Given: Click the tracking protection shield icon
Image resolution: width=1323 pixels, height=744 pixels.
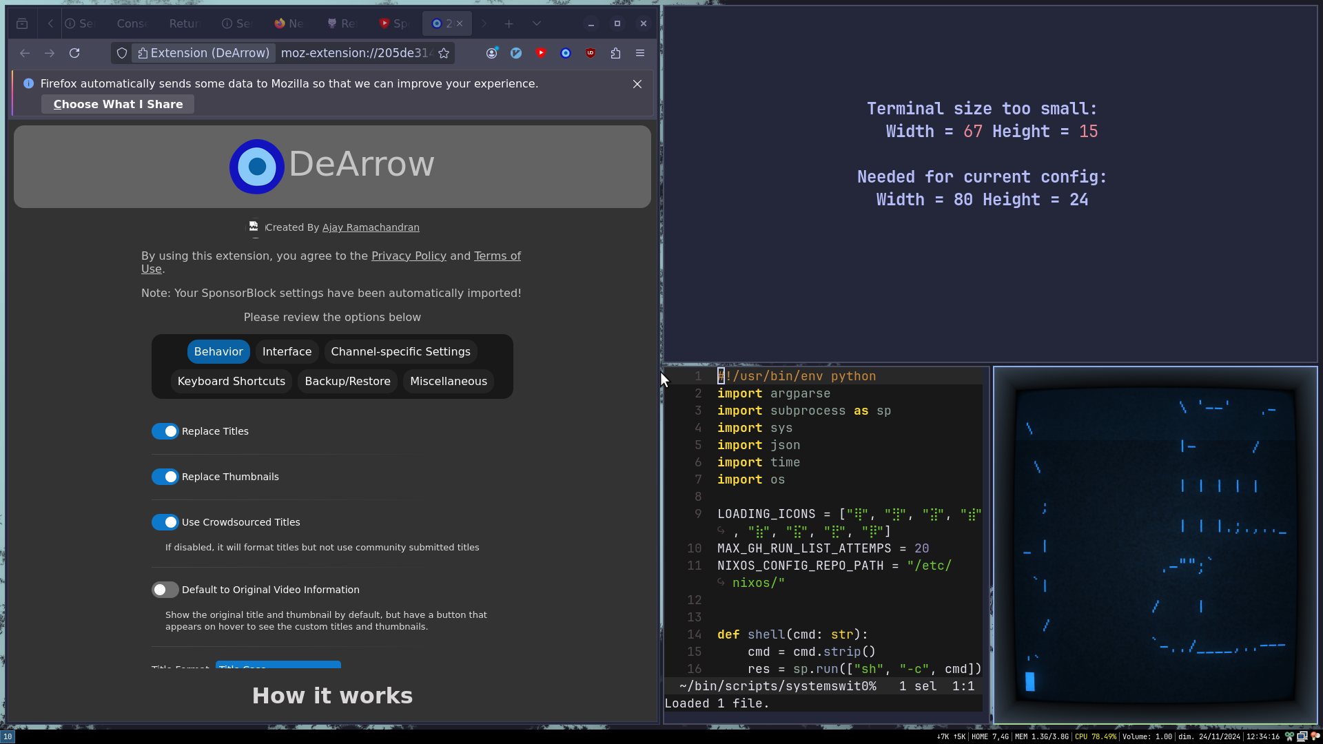Looking at the screenshot, I should pyautogui.click(x=122, y=53).
